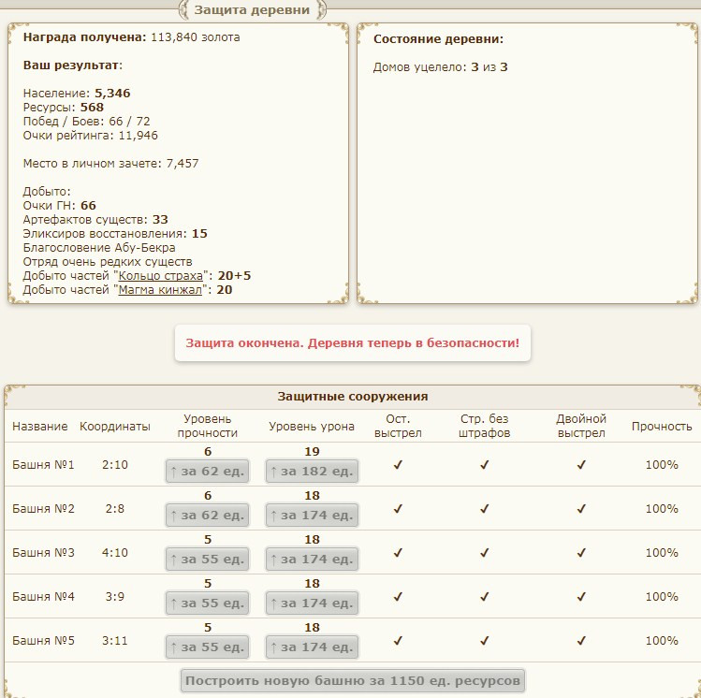
Task: Upgrade Башня №1 damage for 182 ед.
Action: [312, 472]
